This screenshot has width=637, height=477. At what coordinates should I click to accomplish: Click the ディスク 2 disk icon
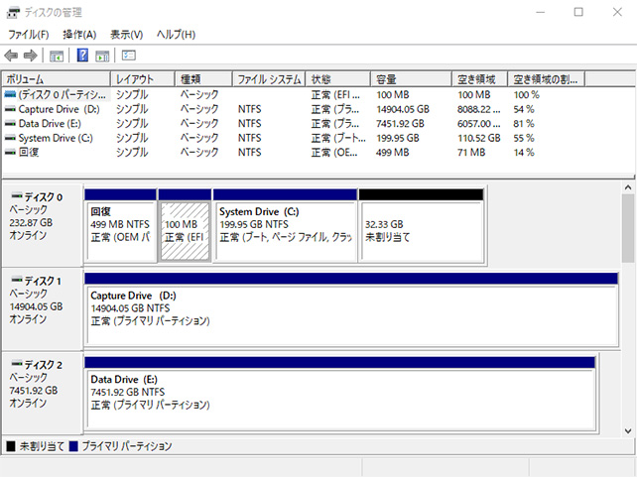click(17, 364)
